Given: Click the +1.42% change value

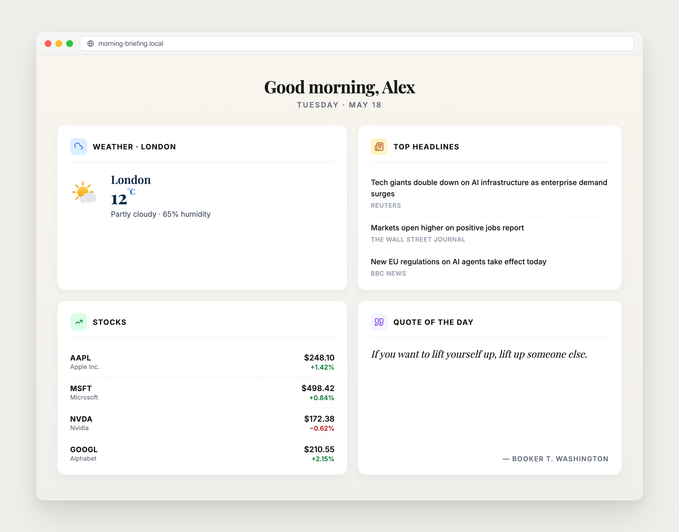Looking at the screenshot, I should (322, 367).
